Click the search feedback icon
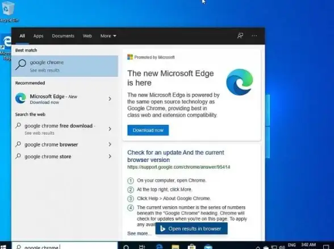Viewport: 334px width, 249px height. (240, 36)
